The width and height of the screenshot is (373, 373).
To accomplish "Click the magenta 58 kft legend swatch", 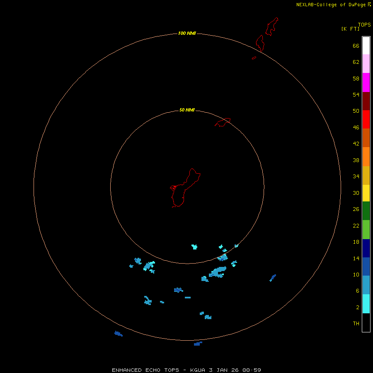I will pyautogui.click(x=366, y=82).
